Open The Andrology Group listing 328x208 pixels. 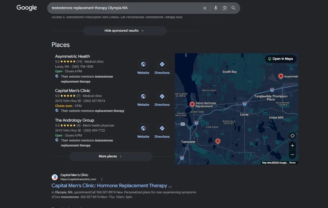coord(74,120)
